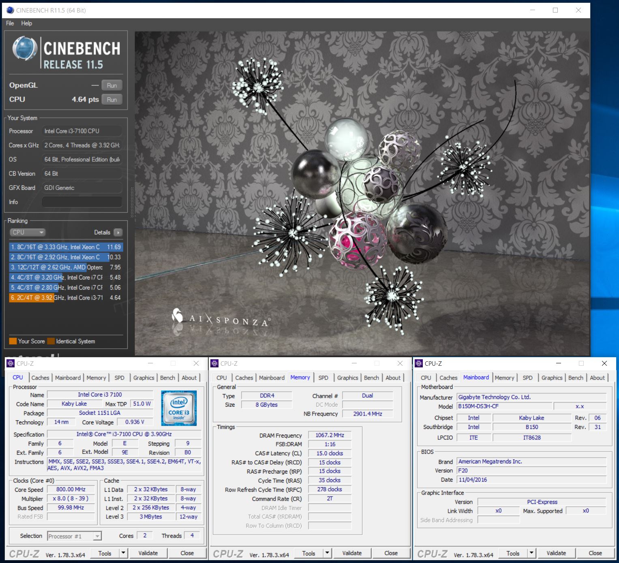Click Validate in first CPU-Z window
Image resolution: width=619 pixels, height=563 pixels.
click(x=148, y=553)
